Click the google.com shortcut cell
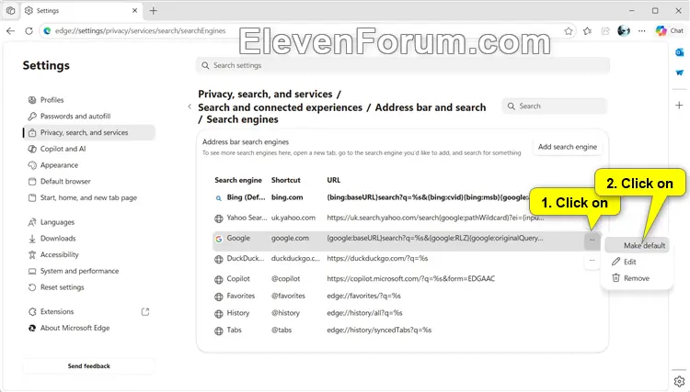Image resolution: width=690 pixels, height=392 pixels. coord(290,238)
